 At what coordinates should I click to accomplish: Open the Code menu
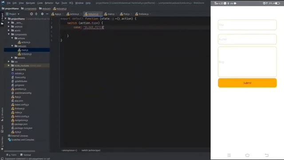[40, 3]
